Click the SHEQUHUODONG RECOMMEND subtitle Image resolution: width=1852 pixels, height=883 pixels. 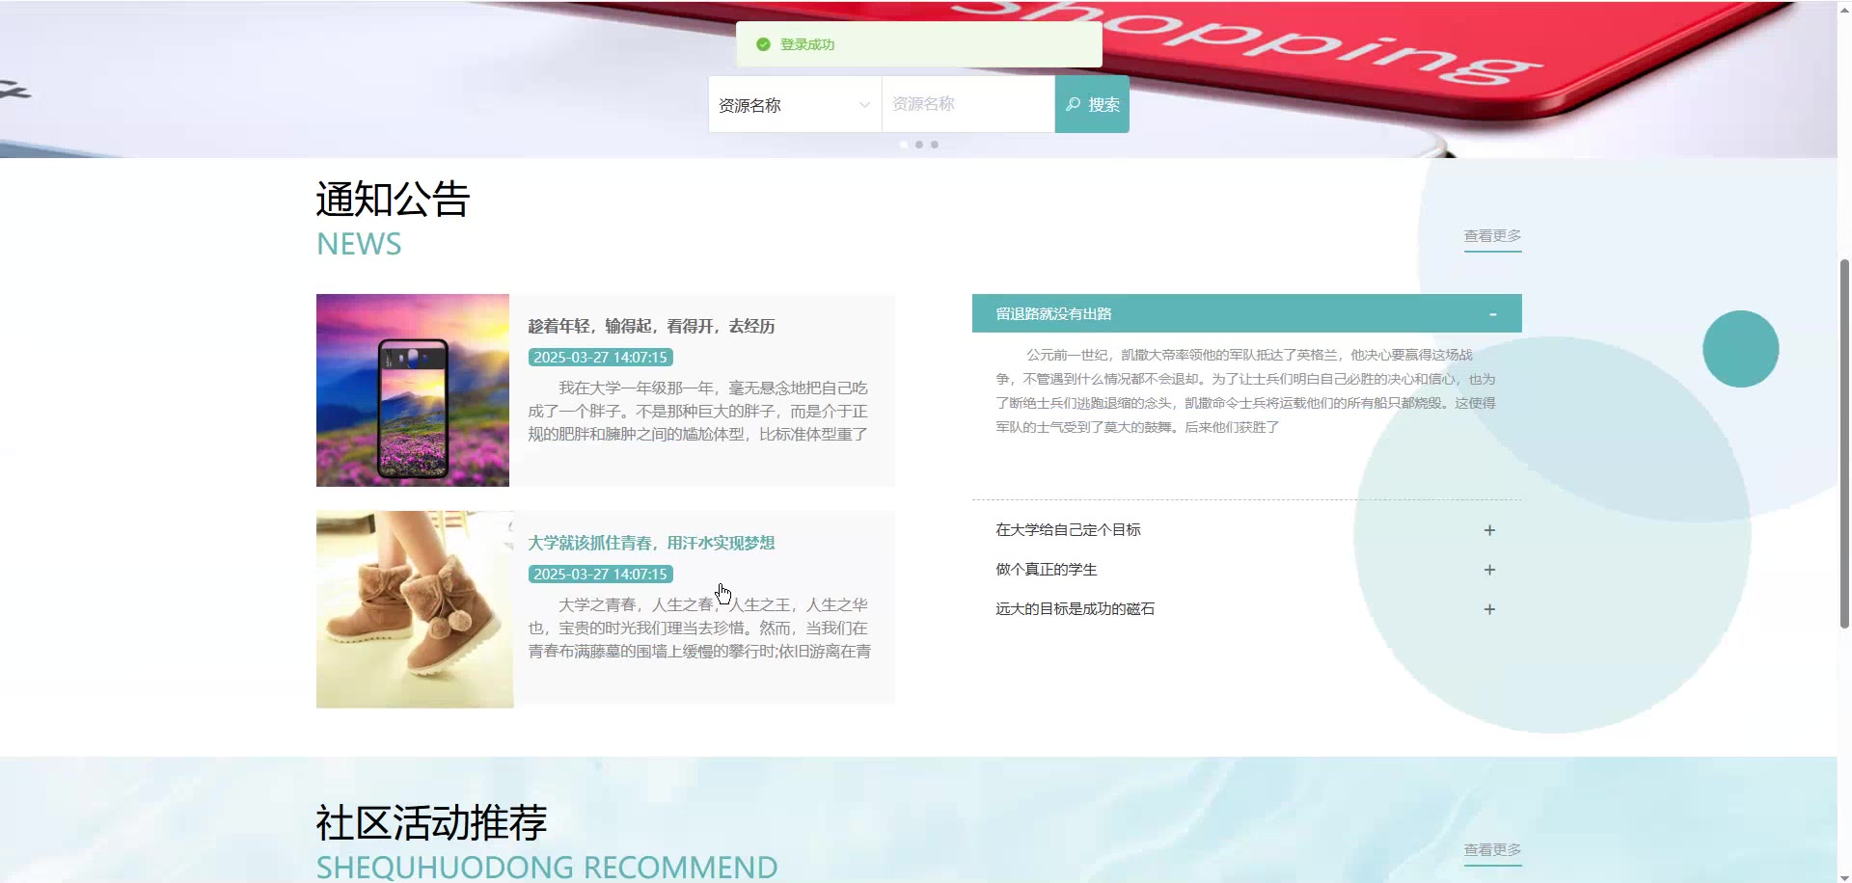(x=547, y=867)
